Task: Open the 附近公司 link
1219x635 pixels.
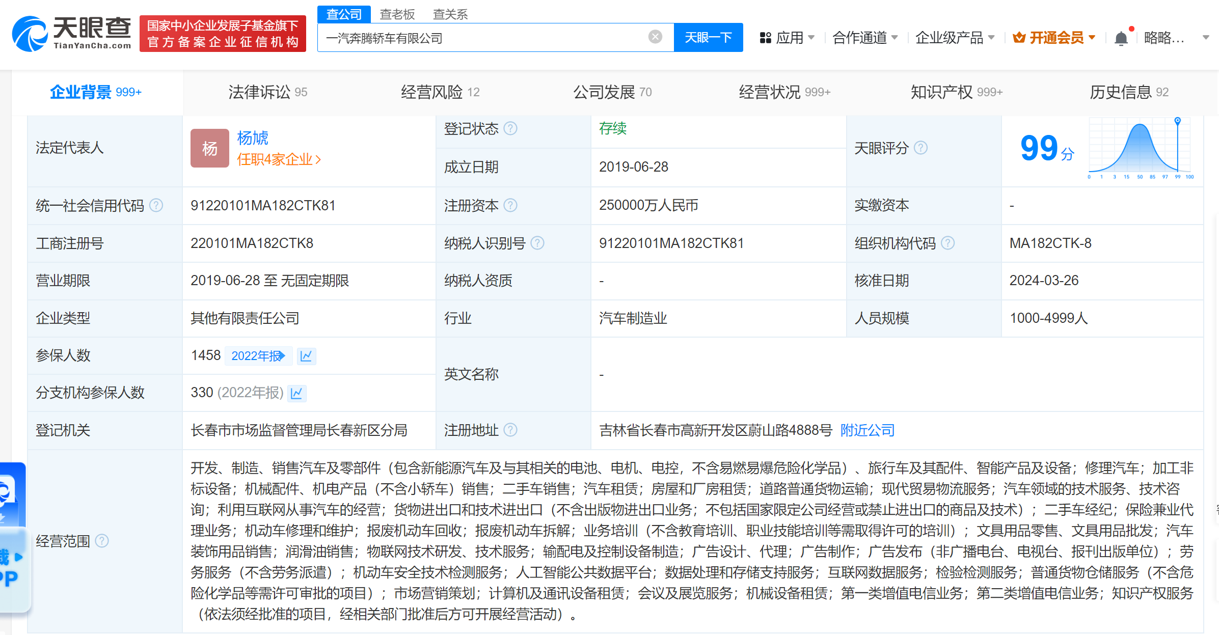Action: pos(867,430)
